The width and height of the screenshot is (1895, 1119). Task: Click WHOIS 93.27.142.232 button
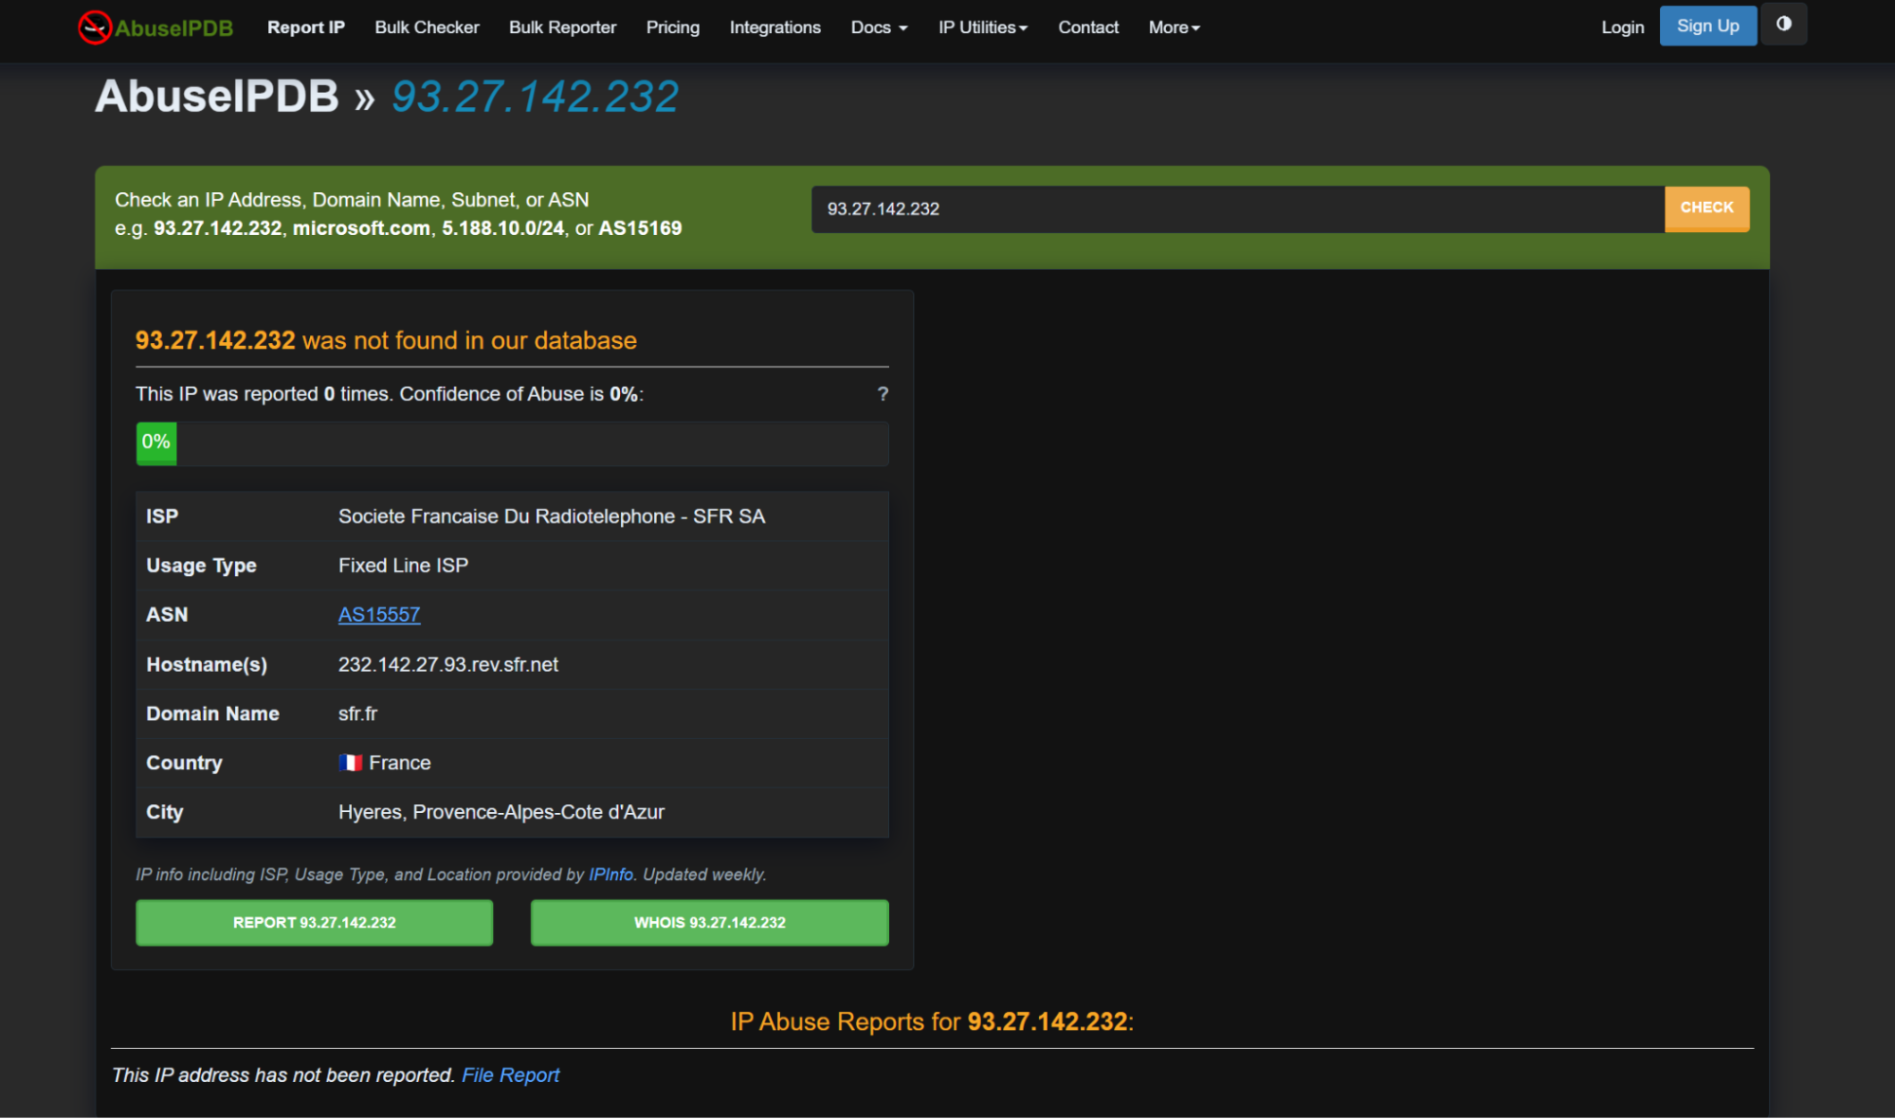click(709, 923)
